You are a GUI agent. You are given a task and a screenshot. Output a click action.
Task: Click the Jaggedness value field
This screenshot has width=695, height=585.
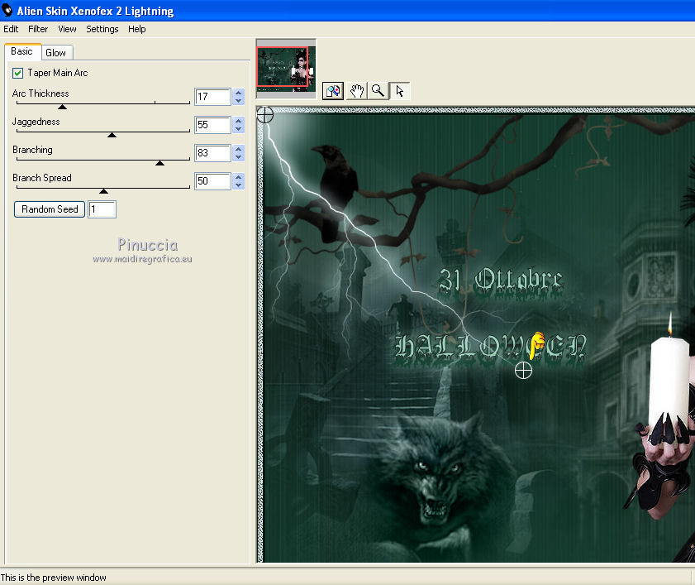212,125
